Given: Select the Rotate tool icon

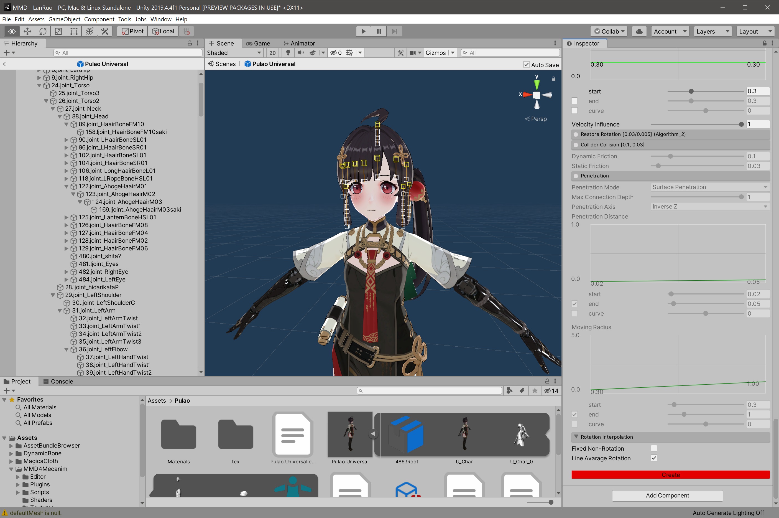Looking at the screenshot, I should pyautogui.click(x=43, y=31).
